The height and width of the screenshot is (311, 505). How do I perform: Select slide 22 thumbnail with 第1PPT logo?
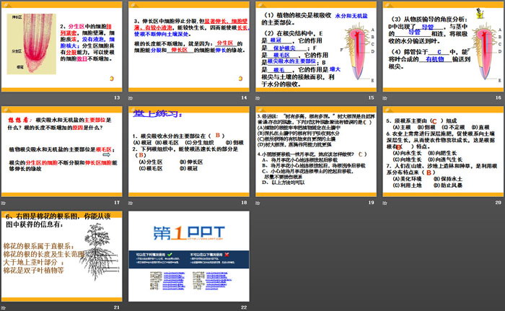click(x=189, y=257)
